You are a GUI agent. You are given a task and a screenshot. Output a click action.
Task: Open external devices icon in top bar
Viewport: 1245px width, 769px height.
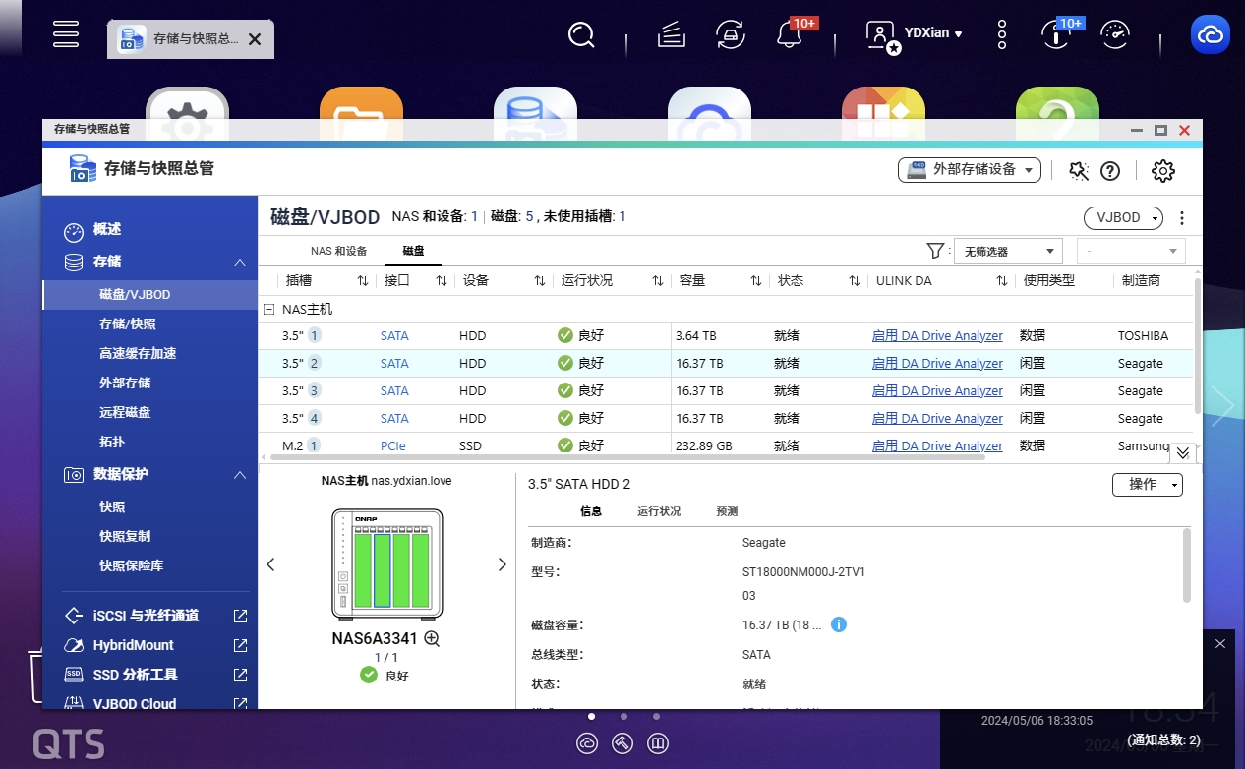[x=730, y=35]
